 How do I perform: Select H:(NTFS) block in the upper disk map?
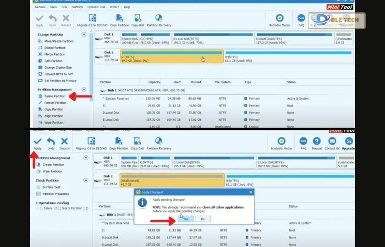pos(289,57)
